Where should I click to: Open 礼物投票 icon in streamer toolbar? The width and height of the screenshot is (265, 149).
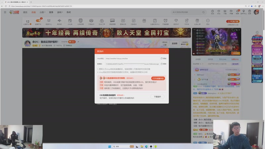pos(80,22)
